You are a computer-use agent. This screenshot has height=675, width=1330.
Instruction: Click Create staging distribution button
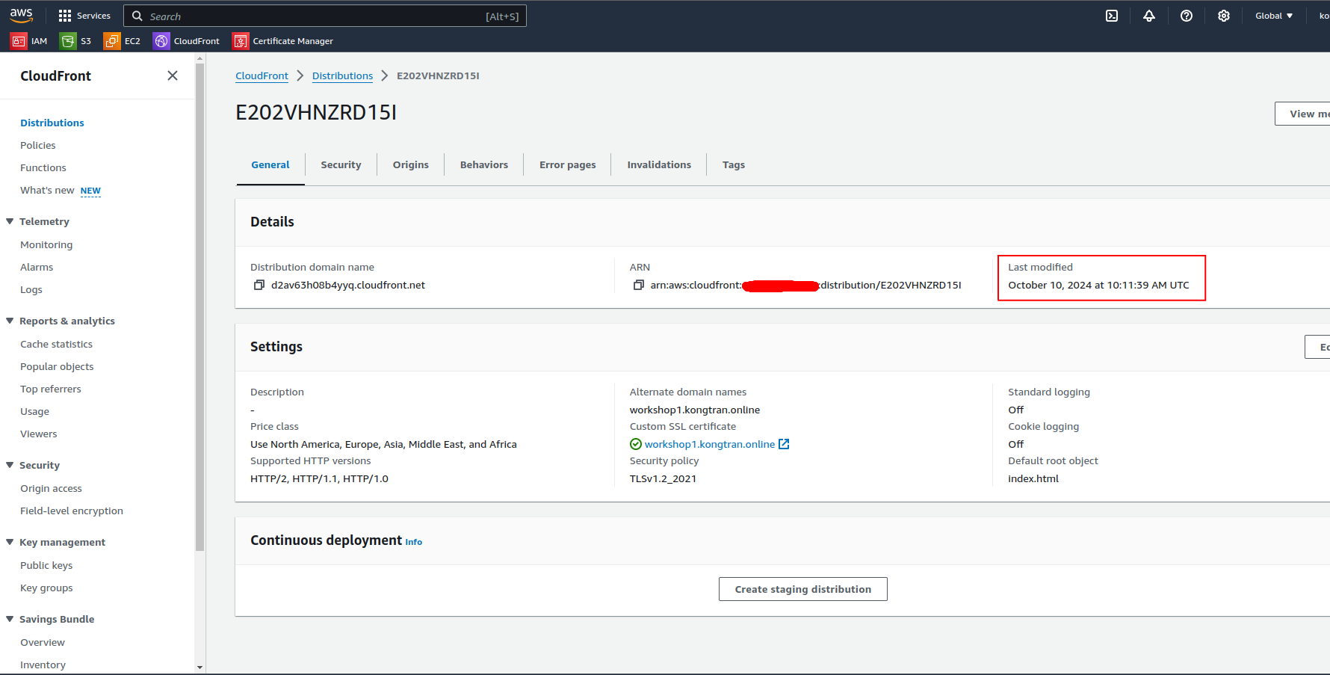coord(803,589)
